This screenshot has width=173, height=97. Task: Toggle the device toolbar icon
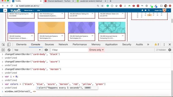[x=9, y=44]
